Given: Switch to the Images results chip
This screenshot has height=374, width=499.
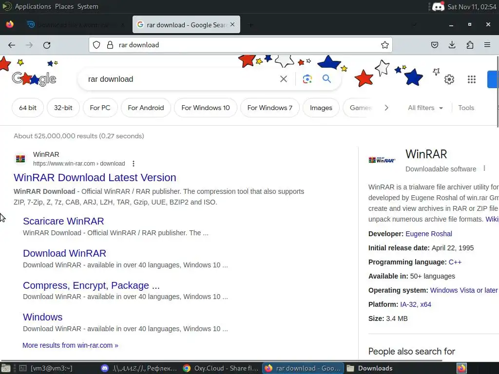Looking at the screenshot, I should coord(321,108).
